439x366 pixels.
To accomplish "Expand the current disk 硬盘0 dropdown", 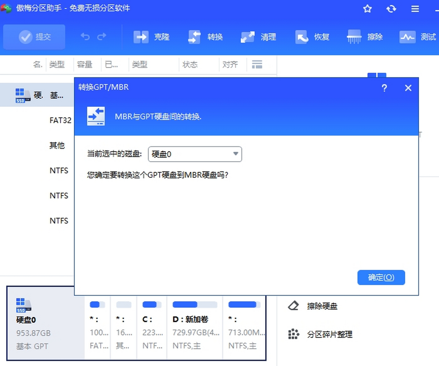I will (195, 154).
